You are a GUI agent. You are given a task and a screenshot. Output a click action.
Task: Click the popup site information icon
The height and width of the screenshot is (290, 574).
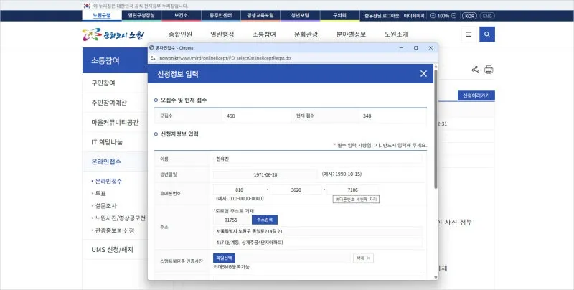pos(153,57)
